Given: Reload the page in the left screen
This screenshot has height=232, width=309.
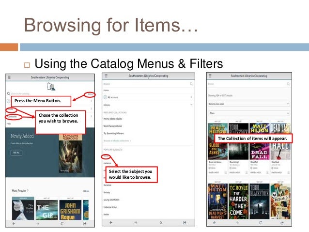Looking at the screenshot, I should tap(62, 224).
